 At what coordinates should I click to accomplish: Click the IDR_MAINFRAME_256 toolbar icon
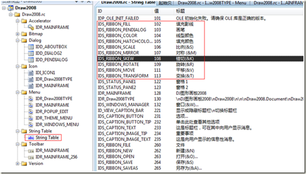[x=31, y=157]
